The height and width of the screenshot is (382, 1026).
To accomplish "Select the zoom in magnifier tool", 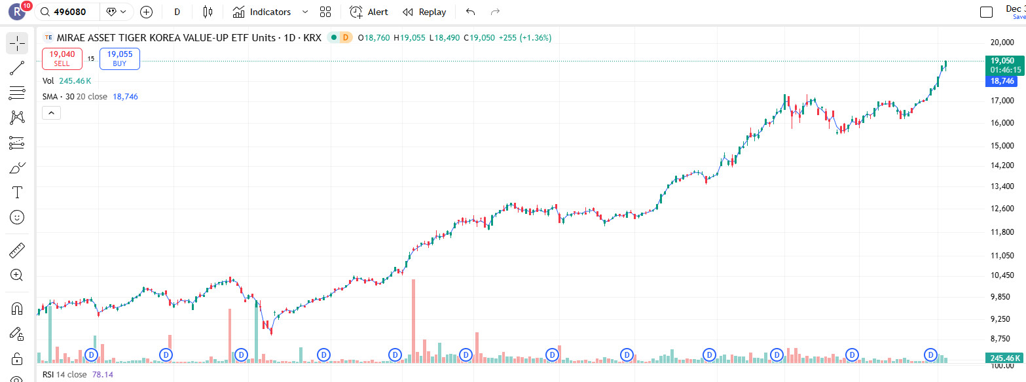I will coord(17,275).
